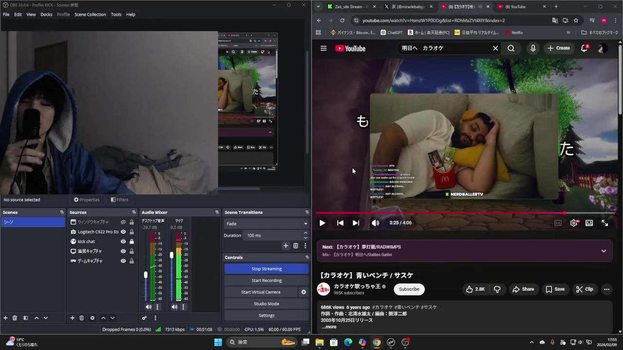Open more actions menu beside Clip
The image size is (623, 350).
606,289
